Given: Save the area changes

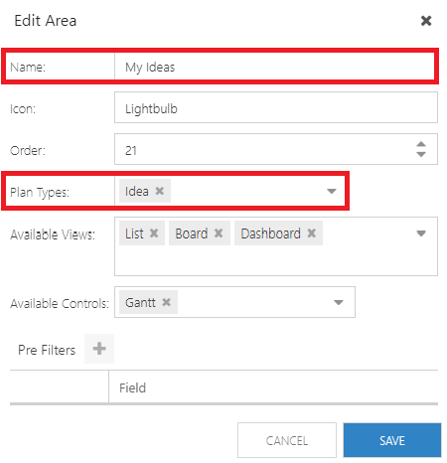Looking at the screenshot, I should (x=392, y=440).
